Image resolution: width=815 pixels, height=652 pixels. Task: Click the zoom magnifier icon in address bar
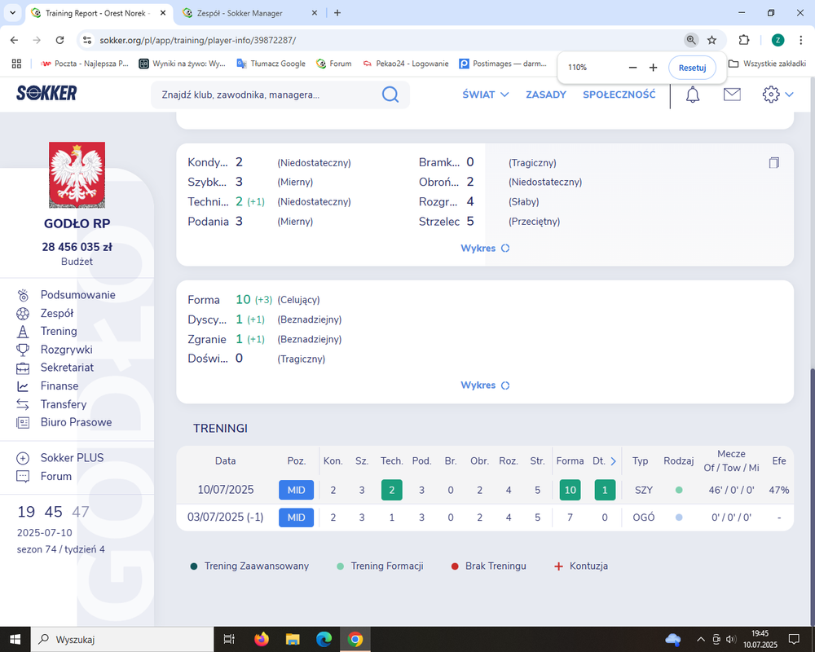tap(691, 40)
